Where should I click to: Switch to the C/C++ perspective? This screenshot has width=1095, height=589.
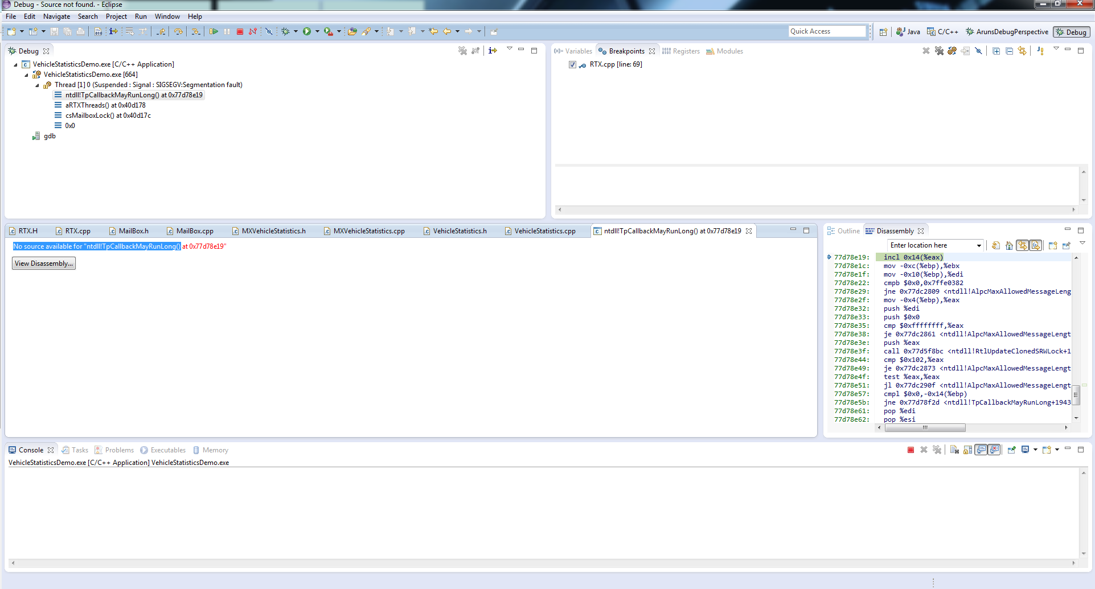coord(942,32)
